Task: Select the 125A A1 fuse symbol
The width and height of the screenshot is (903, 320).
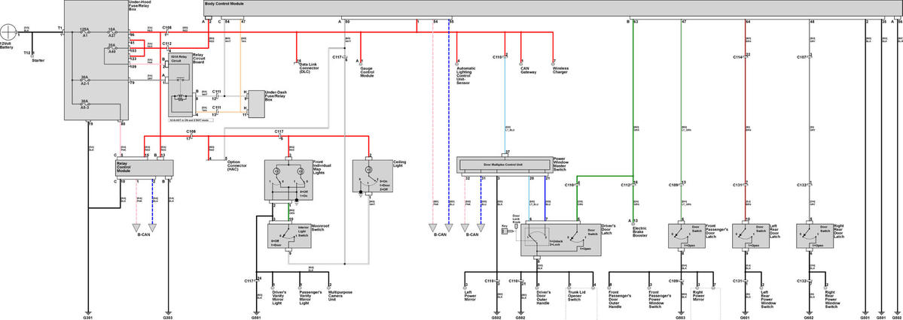Action: [85, 32]
